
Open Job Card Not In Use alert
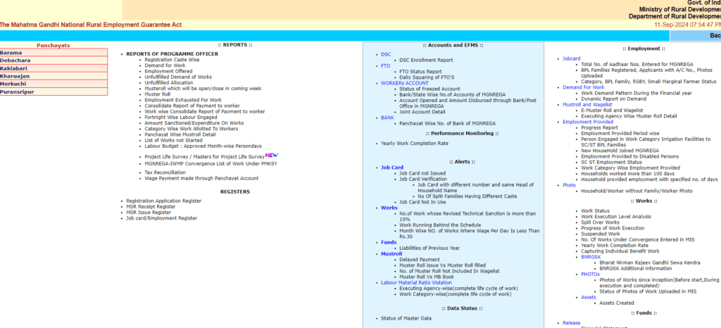click(x=422, y=202)
